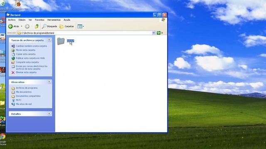Select the folder icon in the file pane
This screenshot has height=149, width=266.
[x=61, y=41]
